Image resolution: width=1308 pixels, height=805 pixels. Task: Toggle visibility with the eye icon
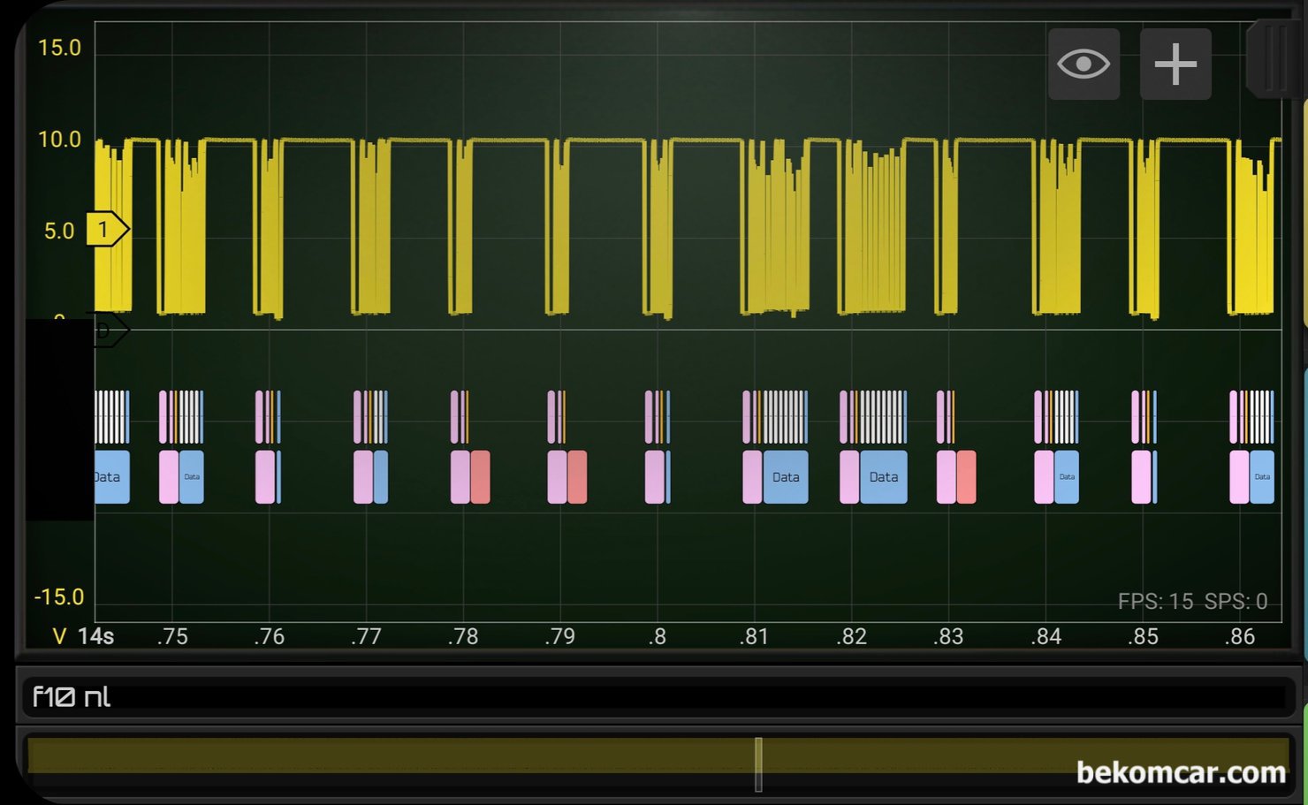click(1084, 64)
